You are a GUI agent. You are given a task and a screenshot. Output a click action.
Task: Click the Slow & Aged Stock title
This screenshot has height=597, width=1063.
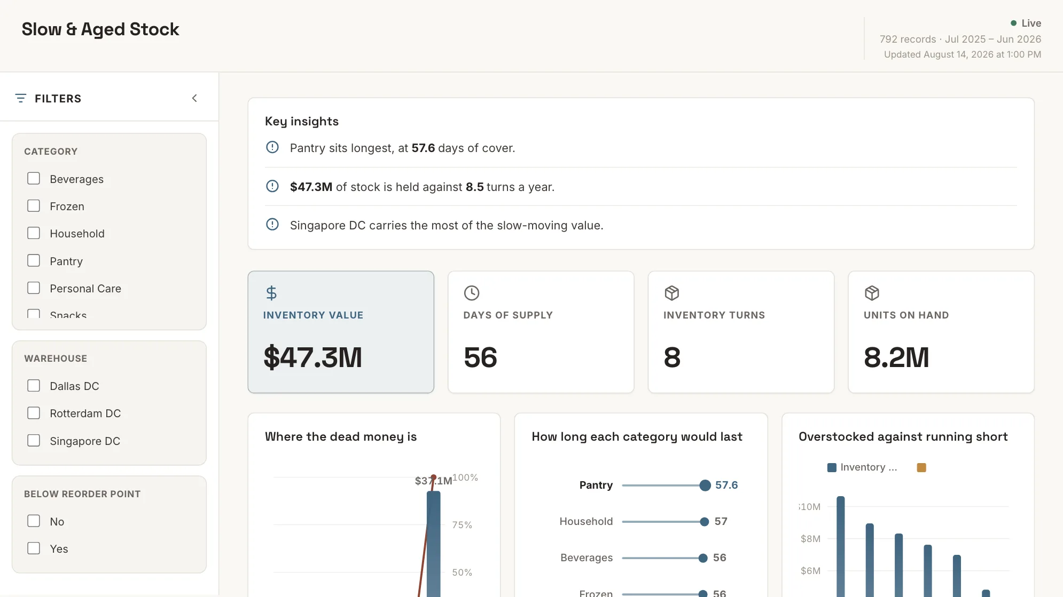click(100, 29)
